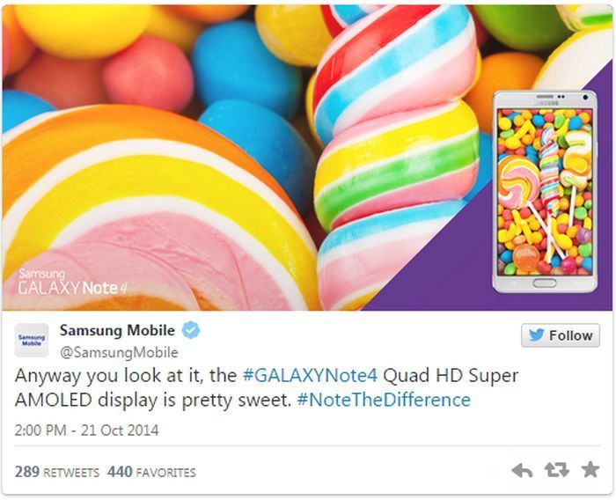The width and height of the screenshot is (616, 500).
Task: Follow Samsung Mobile
Action: click(x=561, y=335)
